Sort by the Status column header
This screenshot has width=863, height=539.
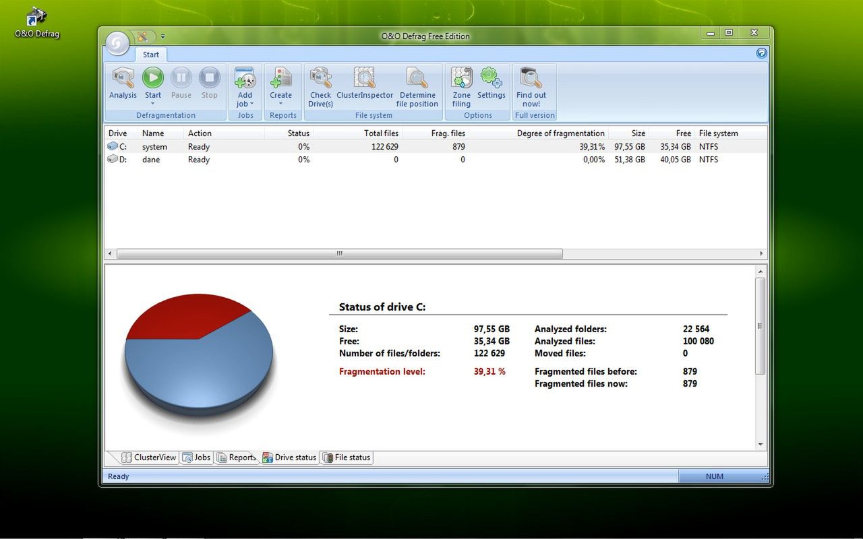pos(289,133)
